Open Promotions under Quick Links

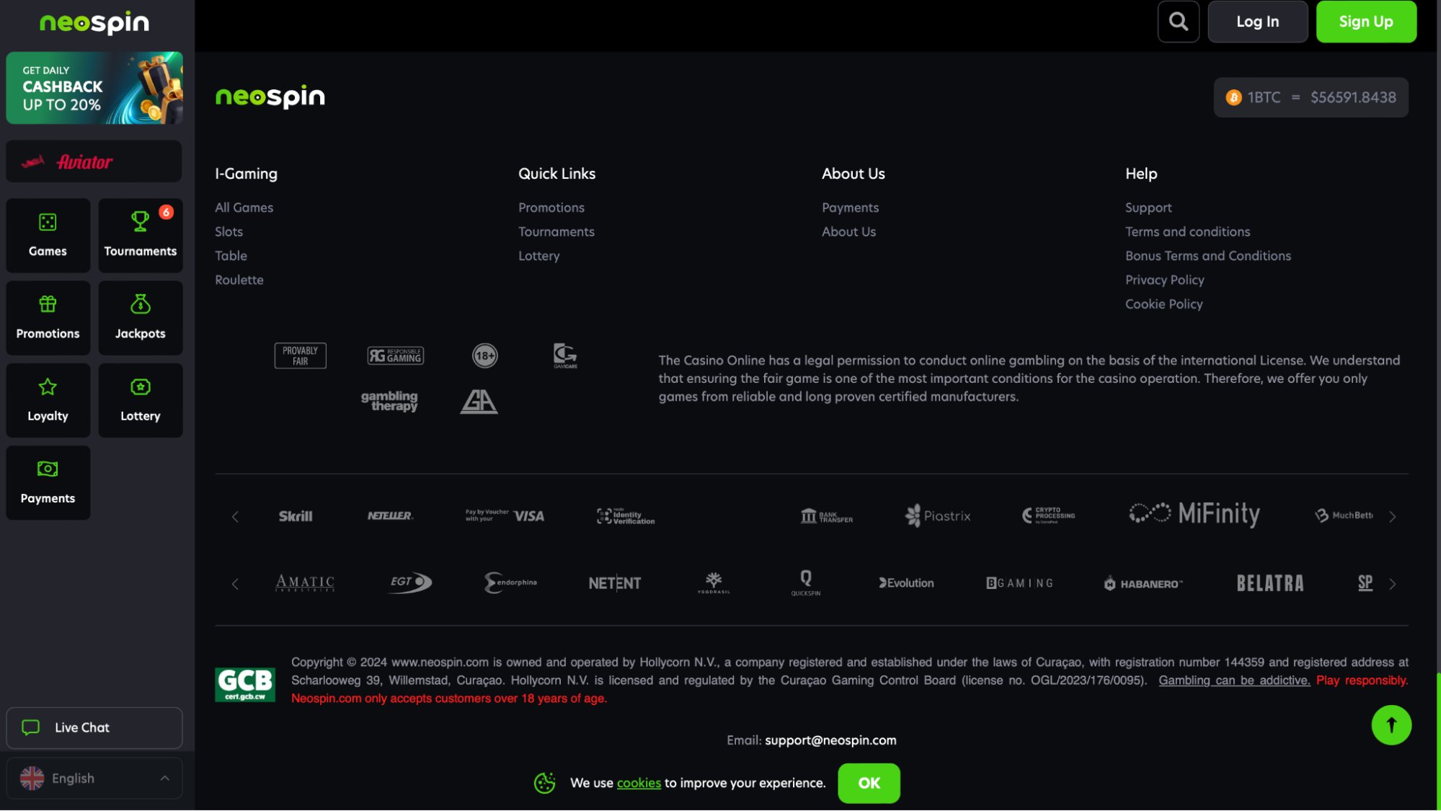tap(551, 208)
